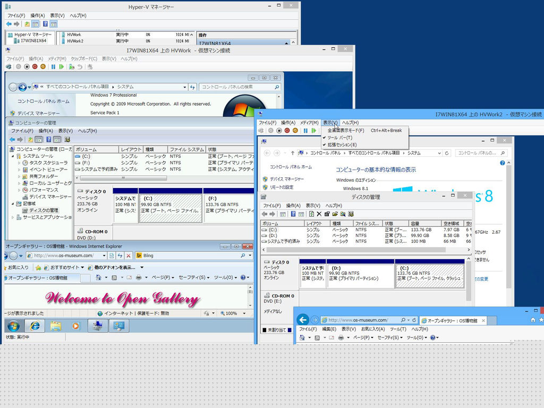Image resolution: width=544 pixels, height=408 pixels.
Task: Click Ctrl+Alt+Del icon in HVWork toolbar
Action: [8, 66]
